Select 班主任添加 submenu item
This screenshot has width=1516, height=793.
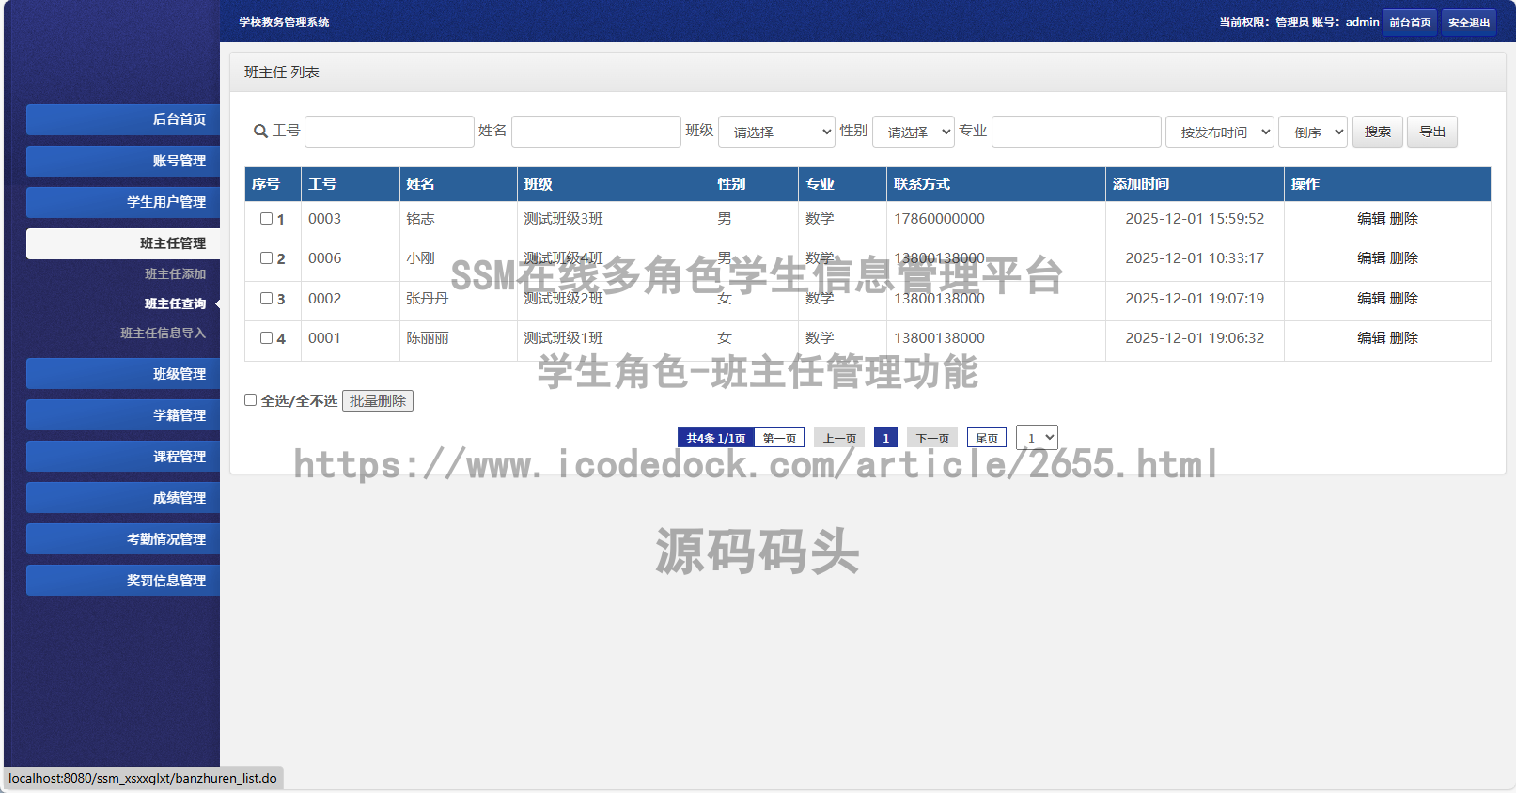coord(175,273)
